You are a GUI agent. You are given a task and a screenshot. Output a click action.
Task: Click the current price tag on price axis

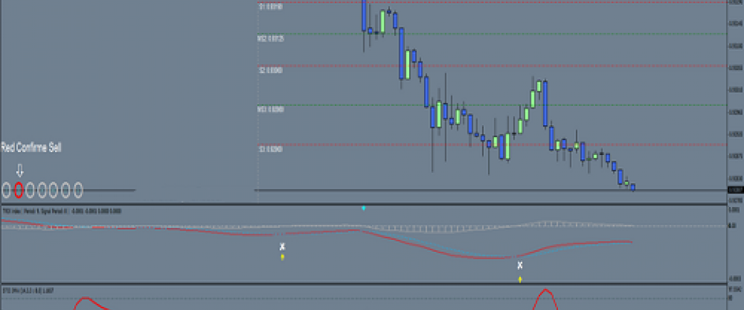(x=735, y=190)
